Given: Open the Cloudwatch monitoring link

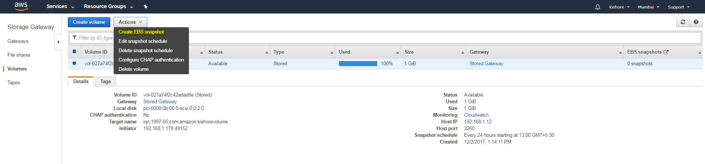Looking at the screenshot, I should tap(476, 115).
